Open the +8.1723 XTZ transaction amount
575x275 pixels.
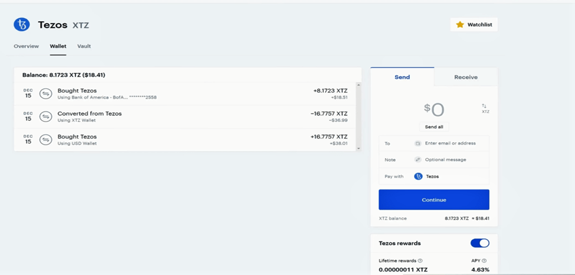coord(330,91)
